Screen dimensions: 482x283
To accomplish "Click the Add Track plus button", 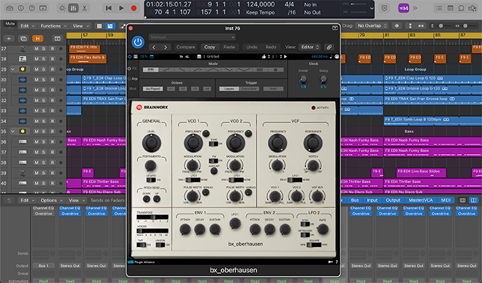I will click(x=9, y=39).
